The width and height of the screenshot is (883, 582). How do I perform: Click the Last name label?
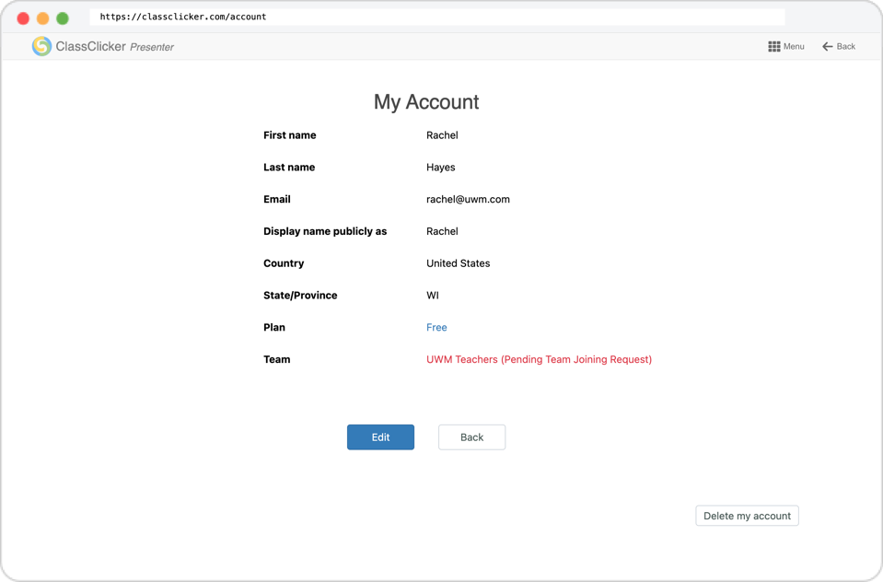pos(289,168)
